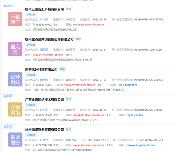Click email of 杭州盈点通共创管理咨询
Image resolution: width=176 pixels, height=152 pixels.
[48, 55]
